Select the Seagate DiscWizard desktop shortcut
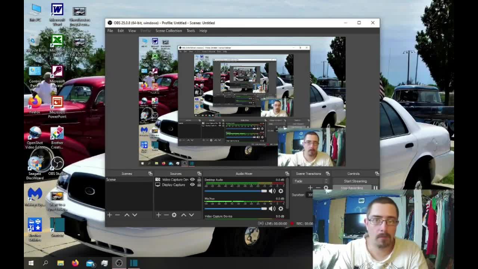 point(35,168)
